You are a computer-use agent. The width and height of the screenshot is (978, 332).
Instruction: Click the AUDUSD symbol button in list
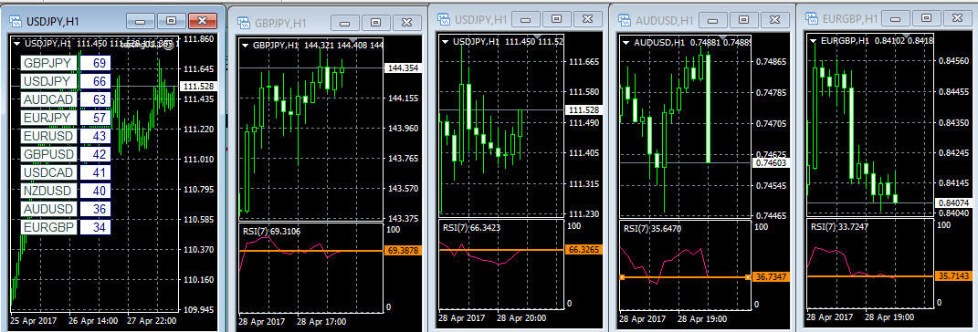(49, 209)
